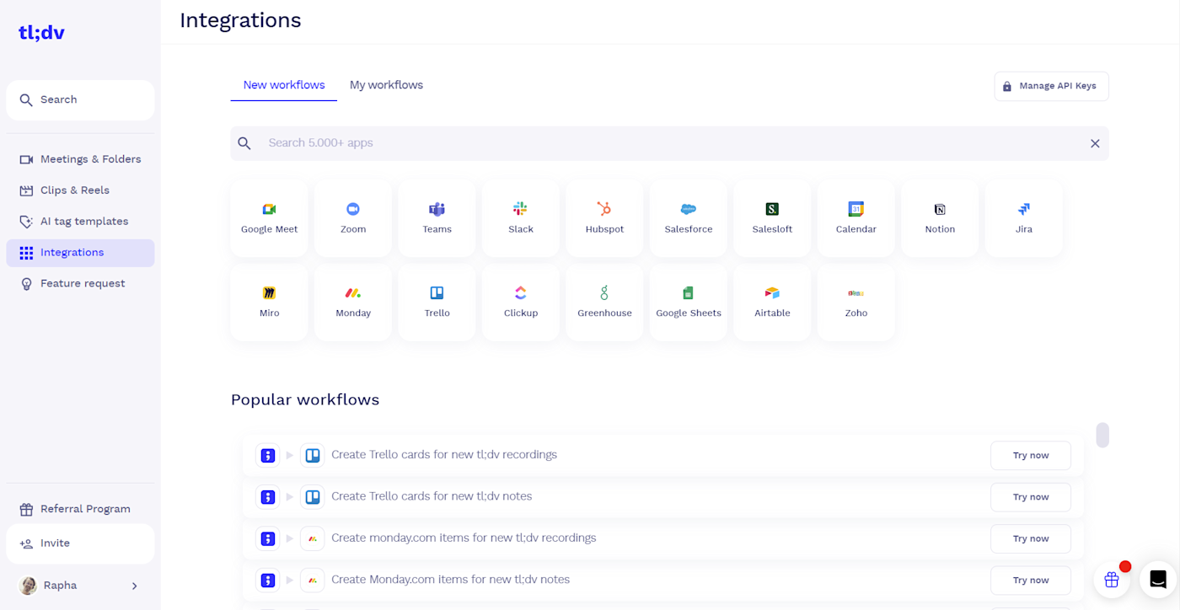Try the Trello cards for recordings workflow
The width and height of the screenshot is (1180, 610).
click(1031, 455)
